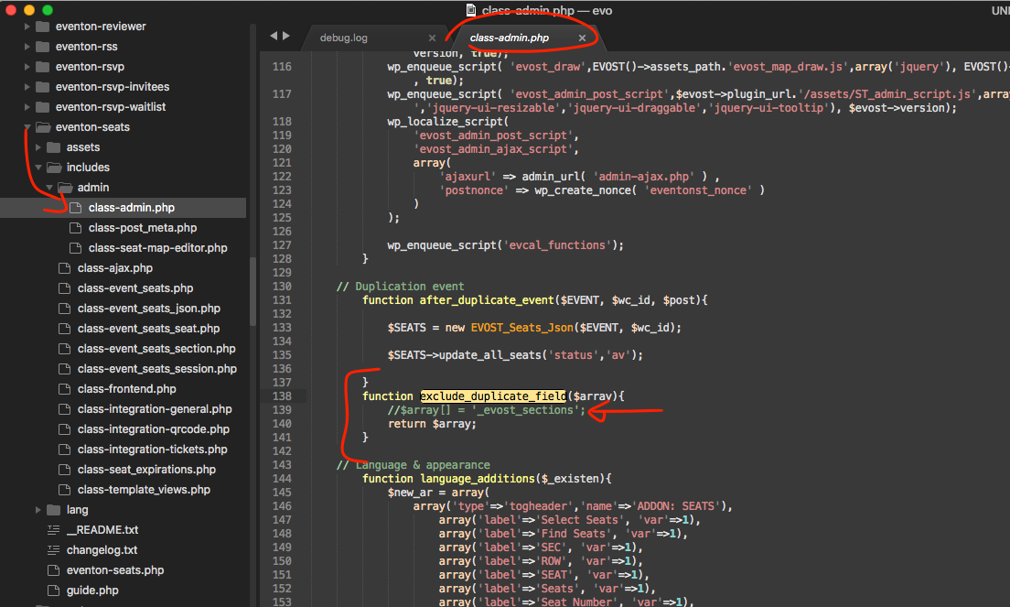Collapse the eventon-seats folder
The image size is (1010, 607).
(x=28, y=127)
